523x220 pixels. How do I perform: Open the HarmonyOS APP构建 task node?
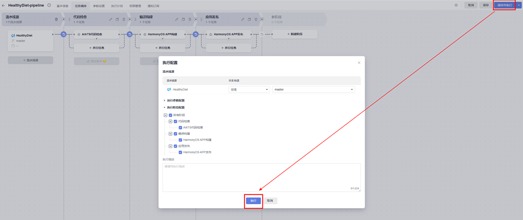click(x=162, y=34)
